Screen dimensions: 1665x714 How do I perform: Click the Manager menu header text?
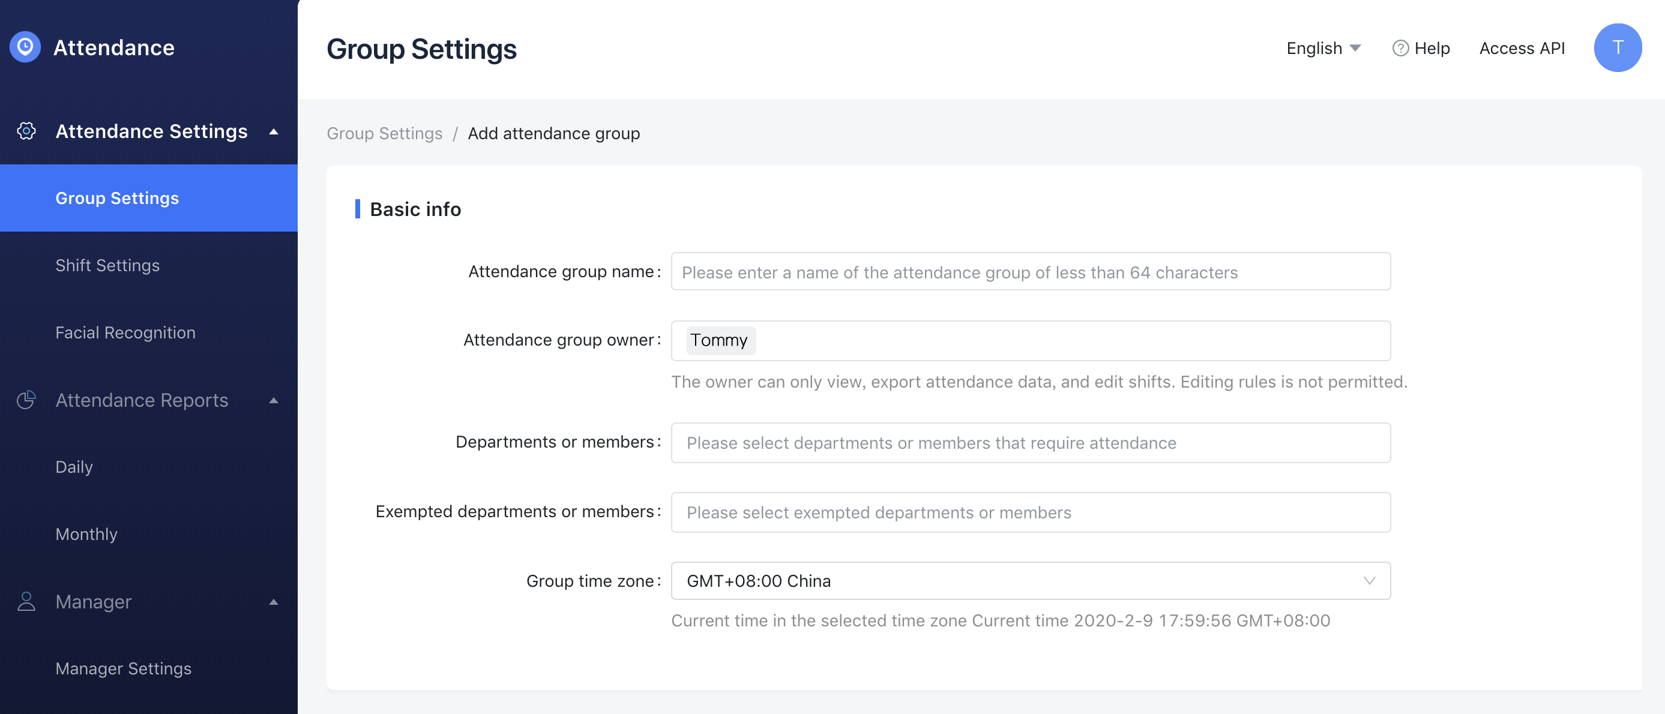[93, 602]
